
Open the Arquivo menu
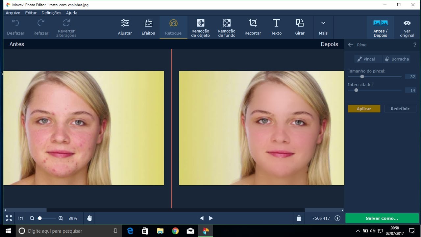tap(13, 13)
